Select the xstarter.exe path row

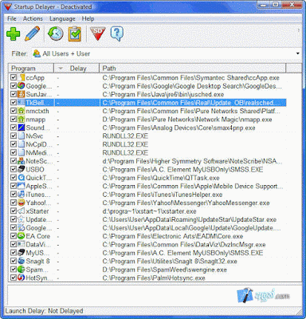150,211
